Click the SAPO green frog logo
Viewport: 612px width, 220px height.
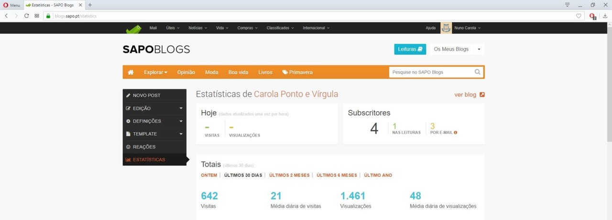(x=134, y=29)
